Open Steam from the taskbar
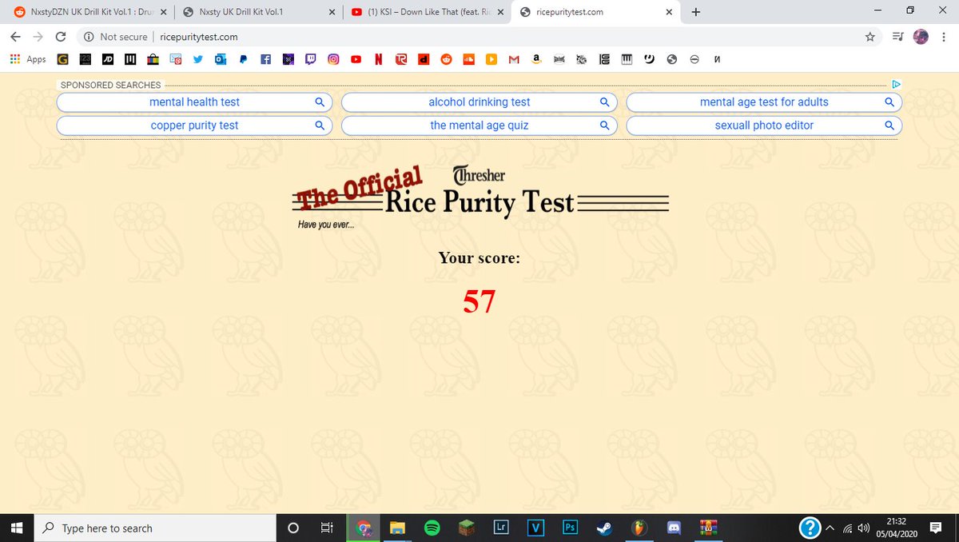This screenshot has width=959, height=542. (605, 528)
